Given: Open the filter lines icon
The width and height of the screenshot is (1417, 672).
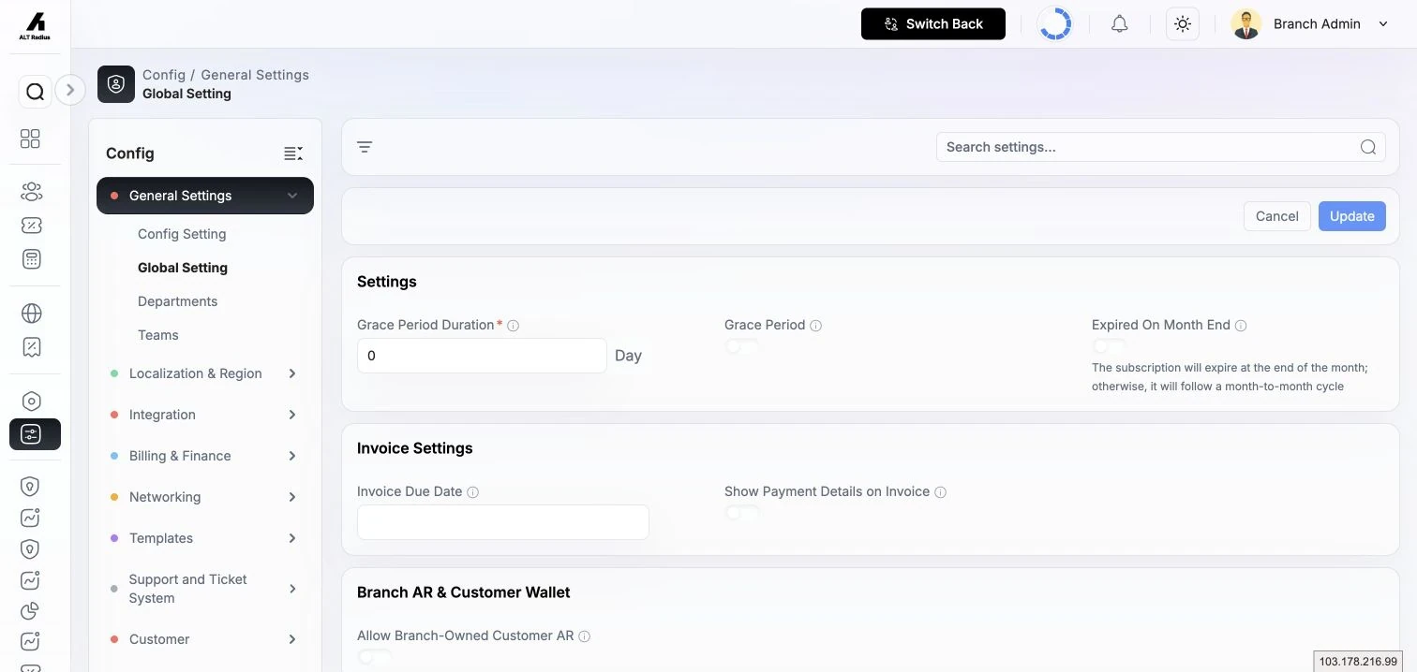Looking at the screenshot, I should [365, 147].
